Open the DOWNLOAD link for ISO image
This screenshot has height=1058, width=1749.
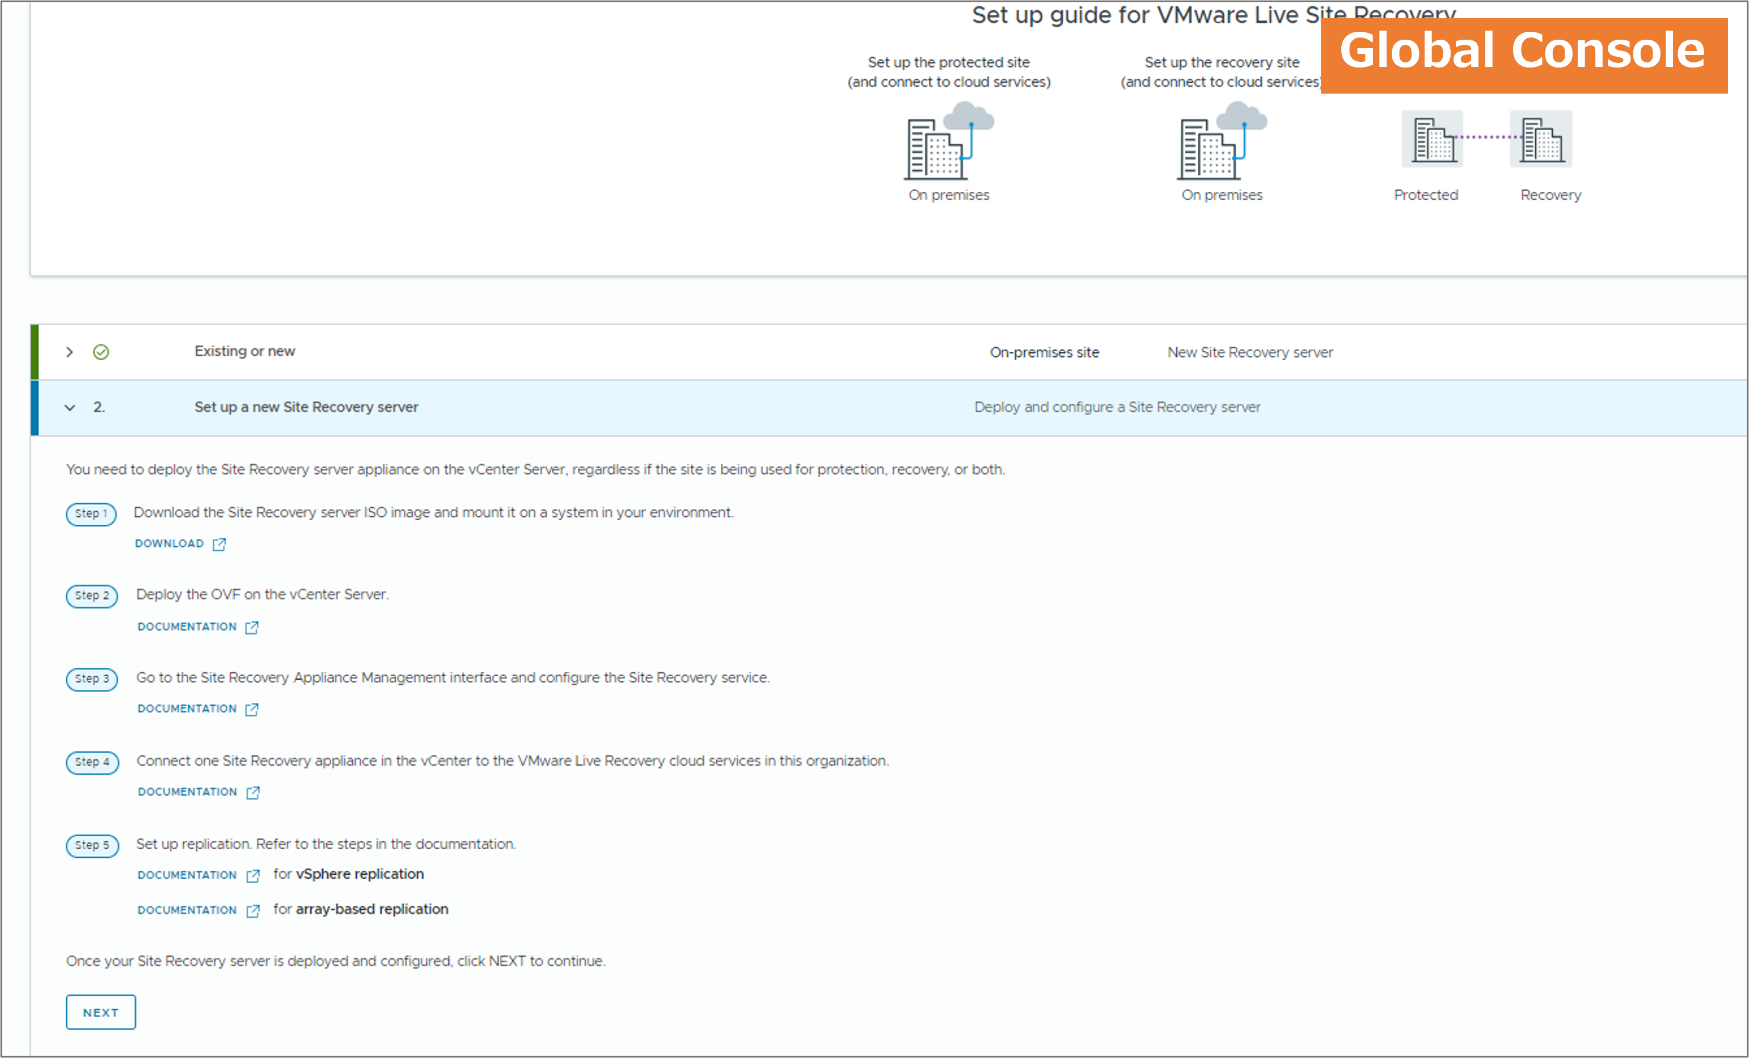coord(169,543)
